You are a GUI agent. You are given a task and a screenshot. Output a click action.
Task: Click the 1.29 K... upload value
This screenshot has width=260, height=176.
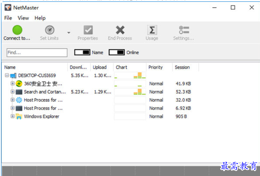[x=103, y=92]
